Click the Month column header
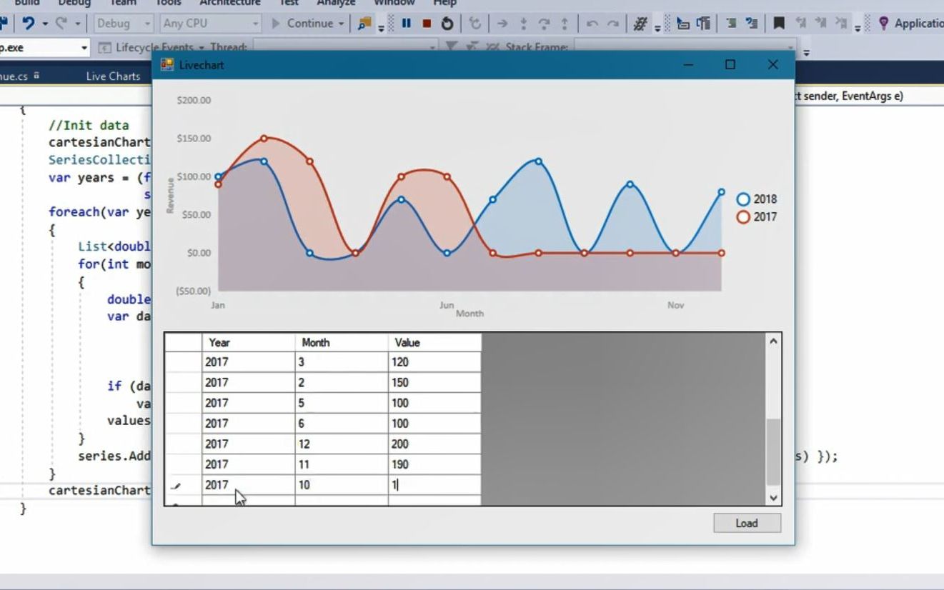 342,342
